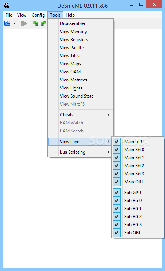Toggle Main BG 0 layer
Image resolution: width=165 pixels, height=271 pixels.
tap(138, 150)
